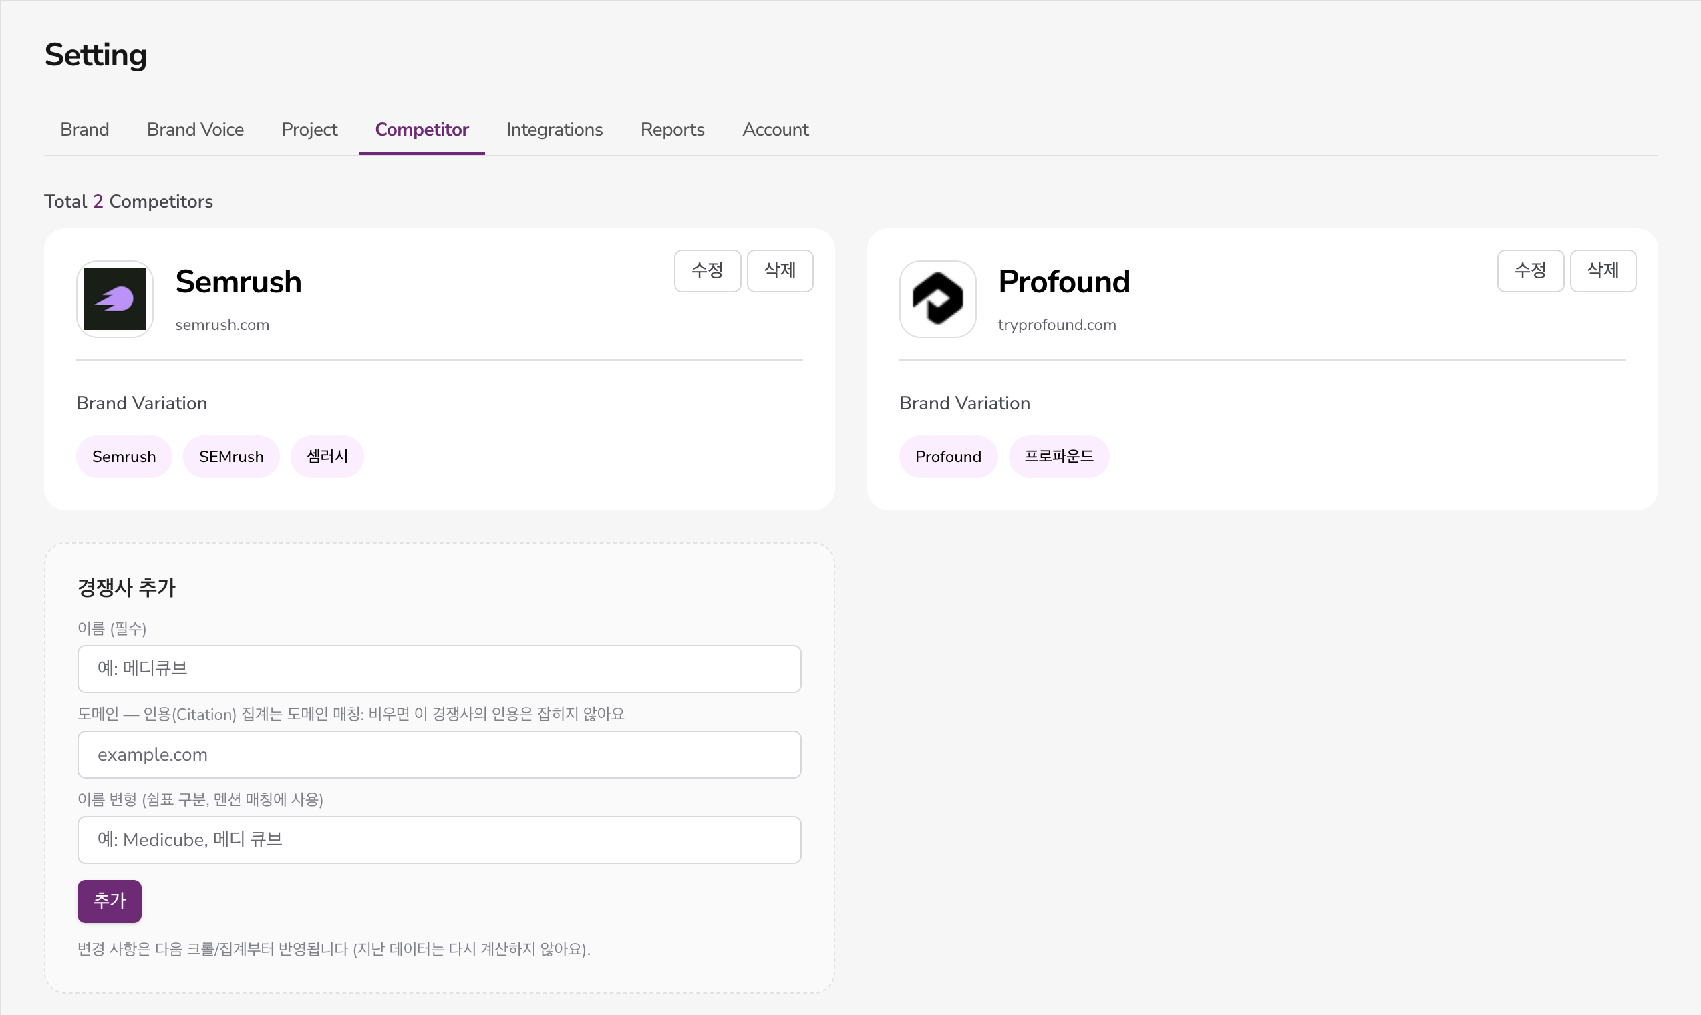
Task: Click the Semrush card title
Action: 238,282
